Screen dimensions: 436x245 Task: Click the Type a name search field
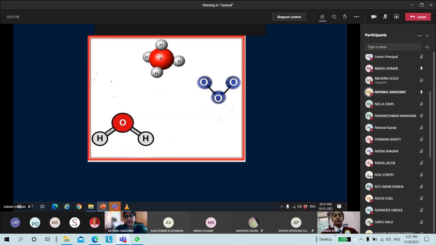(393, 47)
